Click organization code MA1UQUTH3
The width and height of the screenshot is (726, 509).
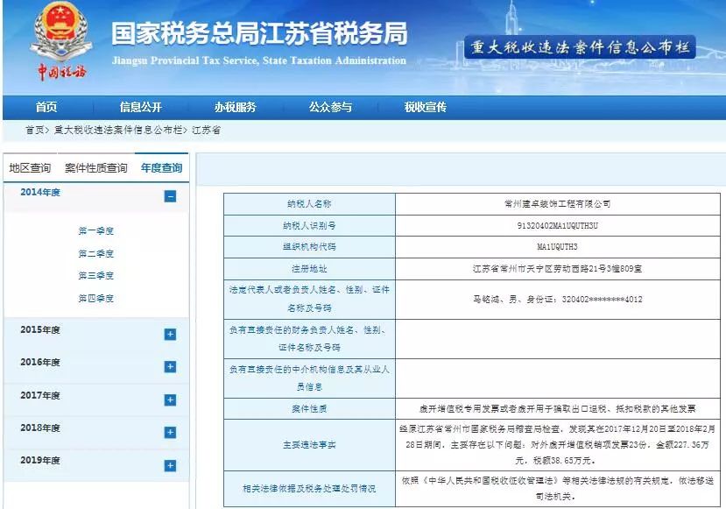click(558, 247)
